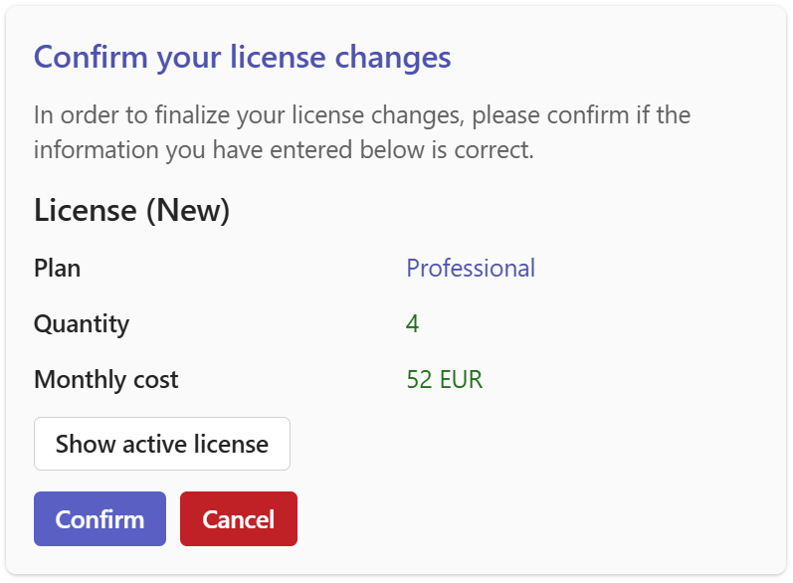The height and width of the screenshot is (583, 793).
Task: Click the 'EUR' currency text
Action: coord(459,380)
